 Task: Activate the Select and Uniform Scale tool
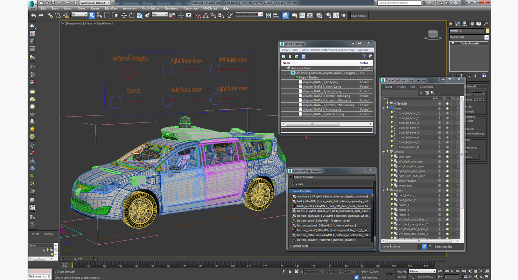(140, 15)
